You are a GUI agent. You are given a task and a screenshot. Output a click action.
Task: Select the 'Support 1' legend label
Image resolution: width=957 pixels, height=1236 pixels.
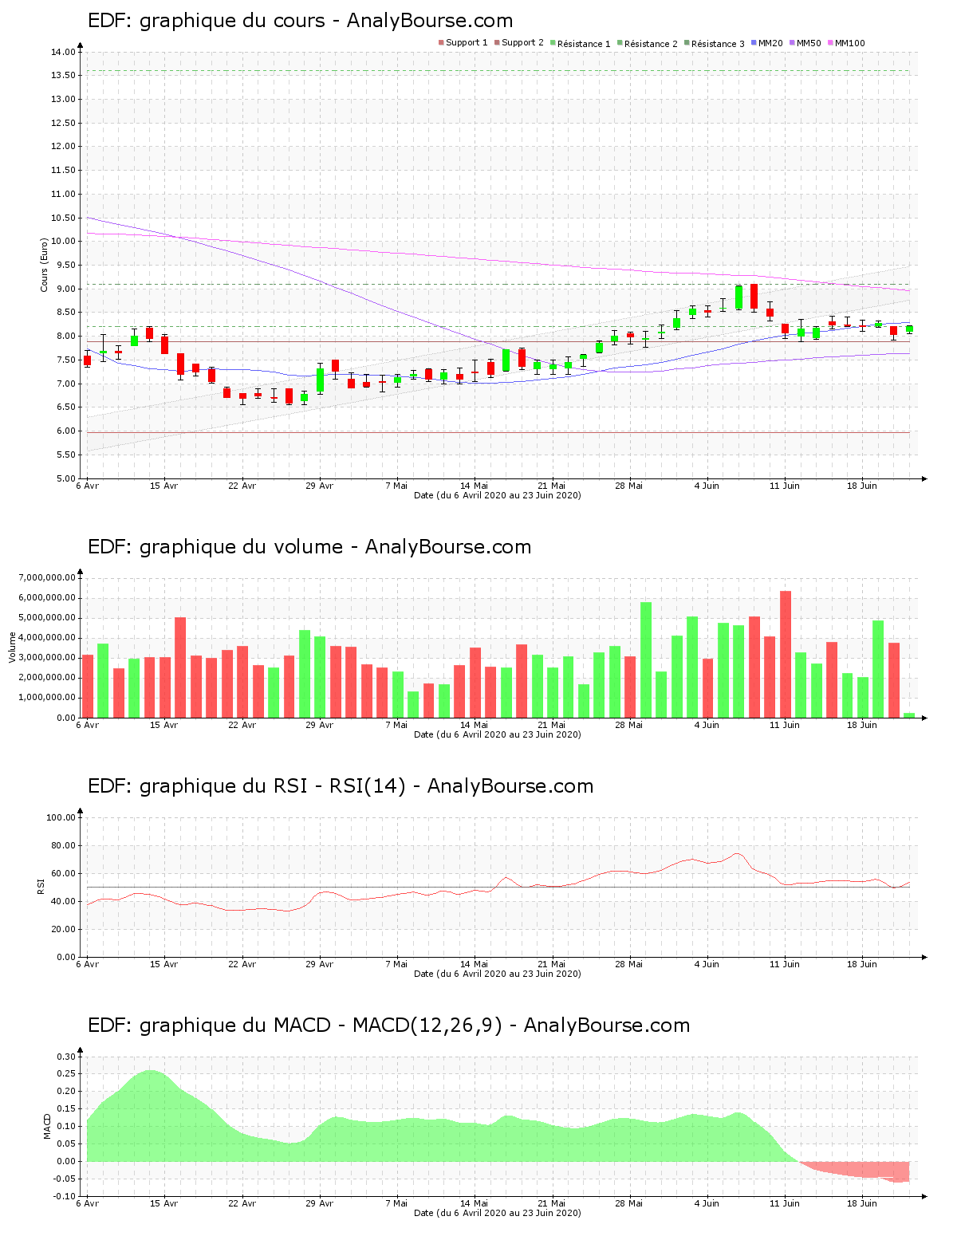tap(467, 43)
